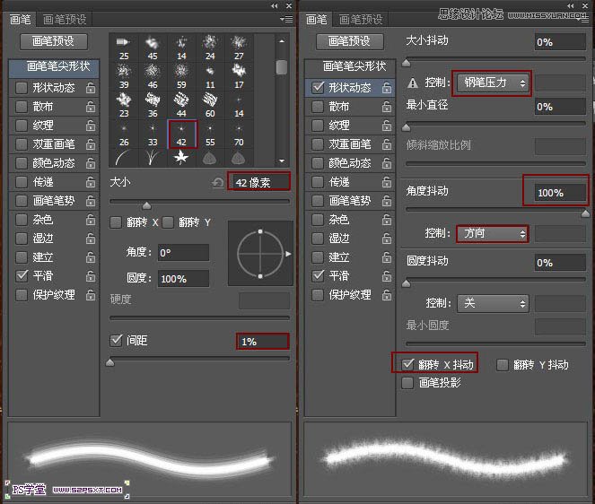Enable 翻转 Y 抖动 checkbox

pyautogui.click(x=503, y=365)
